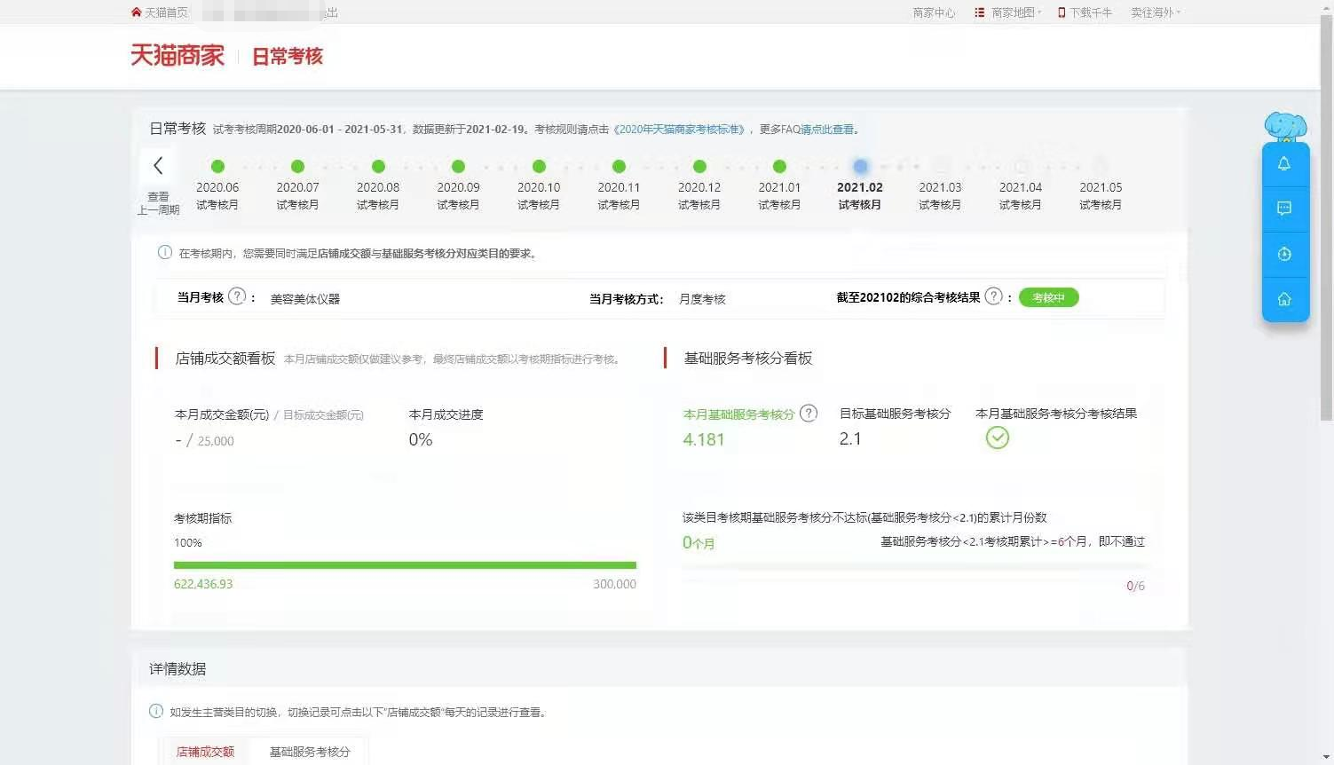This screenshot has width=1334, height=765.
Task: Click the 日常考核 page title
Action: pos(288,57)
